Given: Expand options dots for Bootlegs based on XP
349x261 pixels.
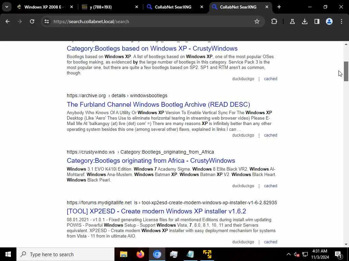Looking at the screenshot, I should click(259, 79).
